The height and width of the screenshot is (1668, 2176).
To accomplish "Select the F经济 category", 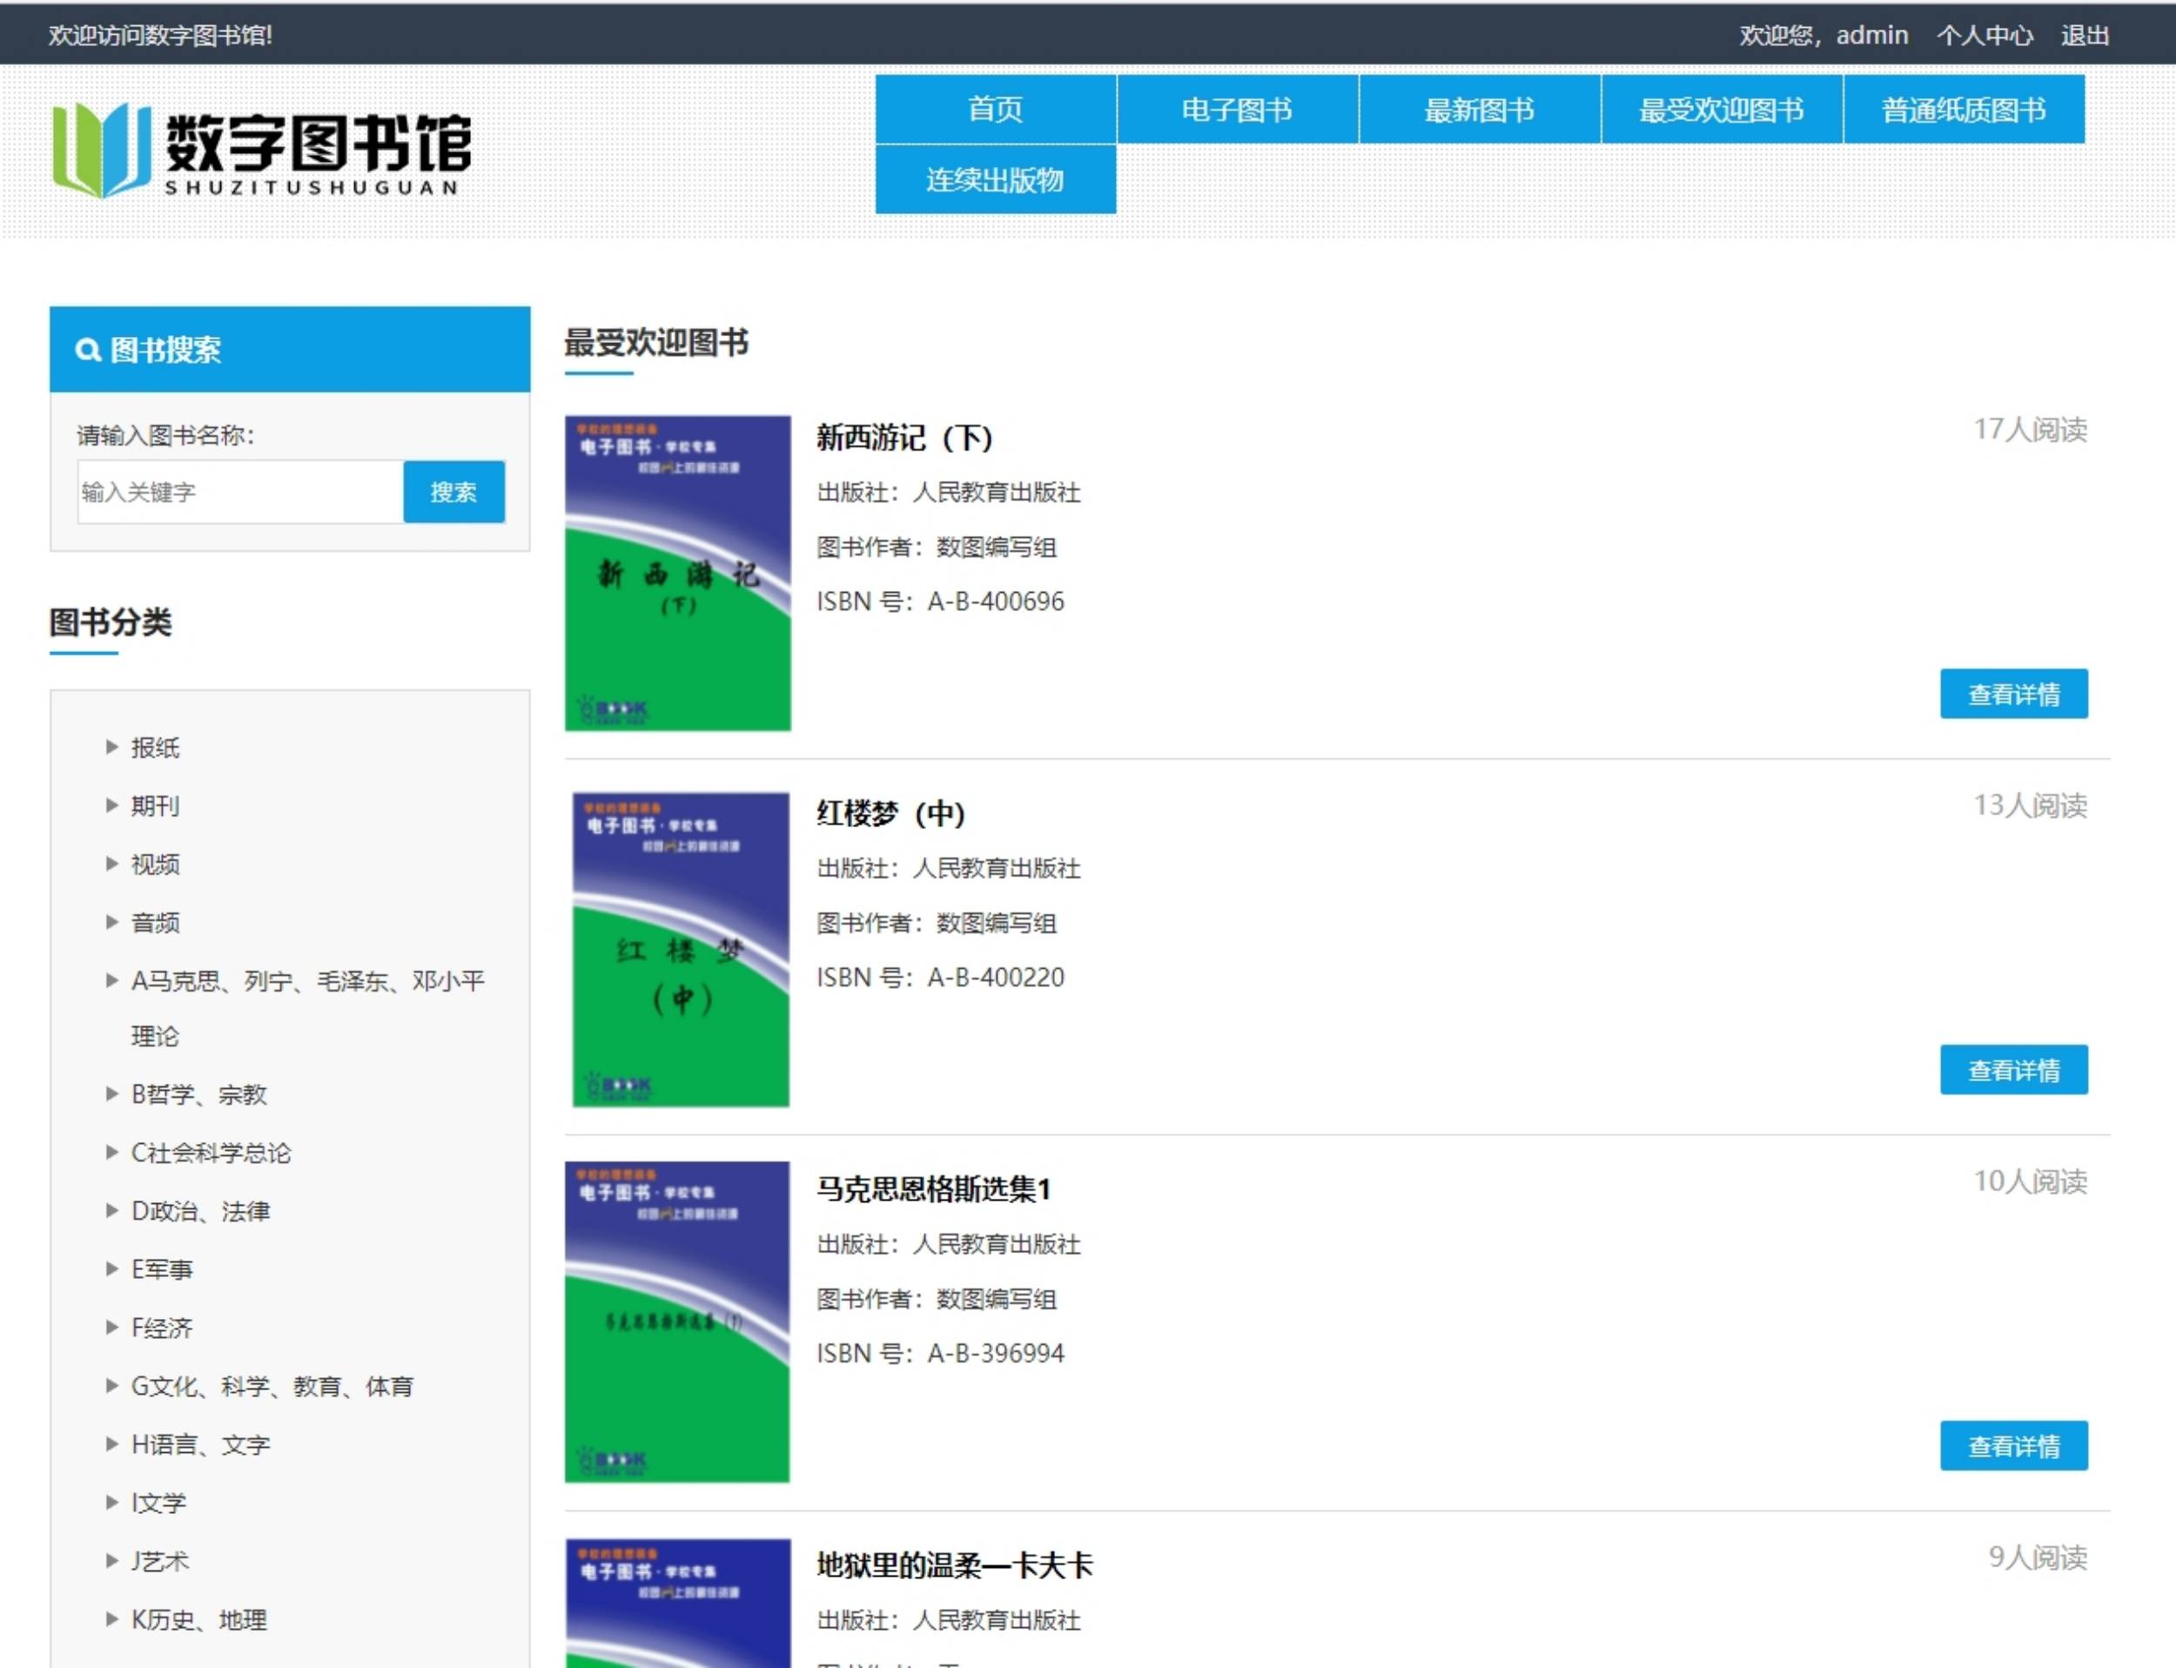I will pos(162,1328).
